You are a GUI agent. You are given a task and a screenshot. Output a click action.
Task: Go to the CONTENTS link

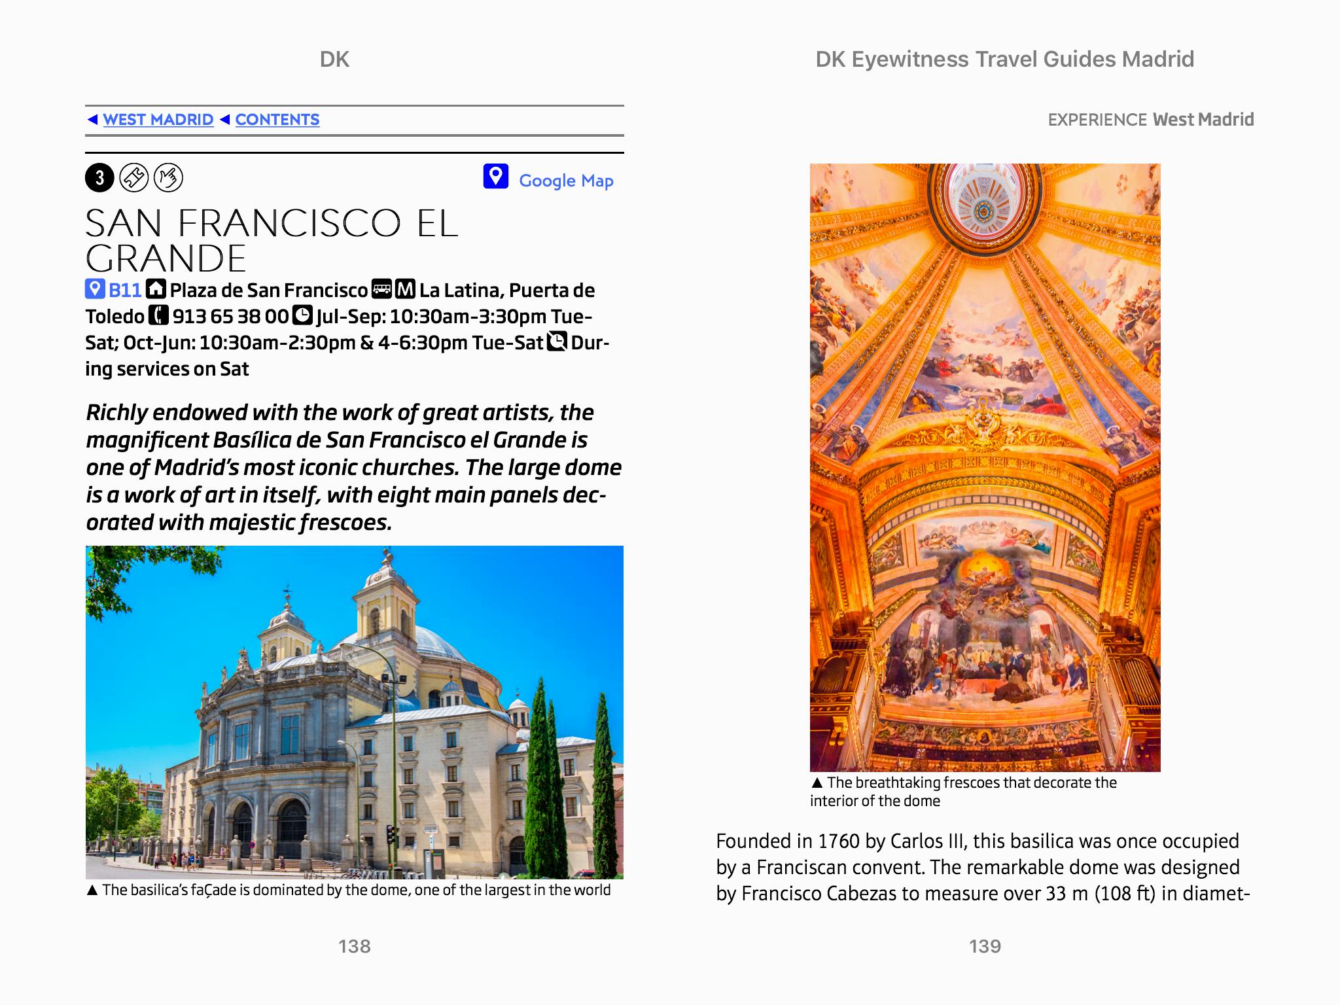277,120
